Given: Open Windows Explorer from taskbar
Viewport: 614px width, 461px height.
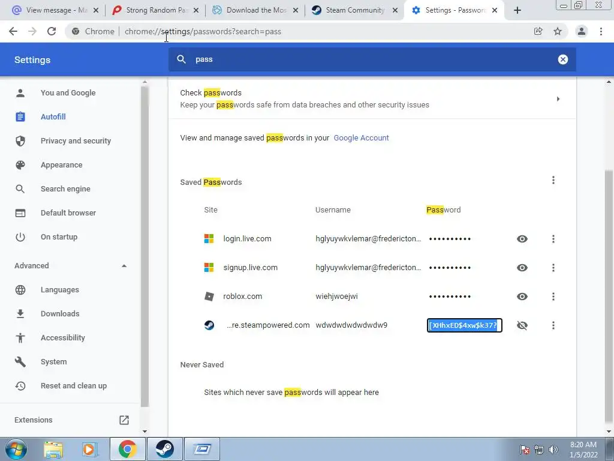Looking at the screenshot, I should pos(53,449).
